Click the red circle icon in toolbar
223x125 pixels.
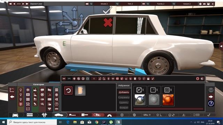tap(198, 79)
